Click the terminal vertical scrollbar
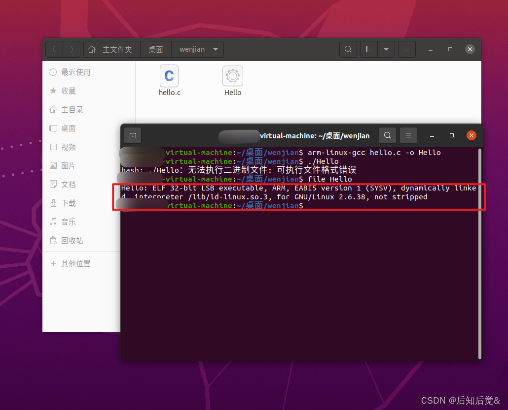The image size is (508, 410). coord(480,253)
